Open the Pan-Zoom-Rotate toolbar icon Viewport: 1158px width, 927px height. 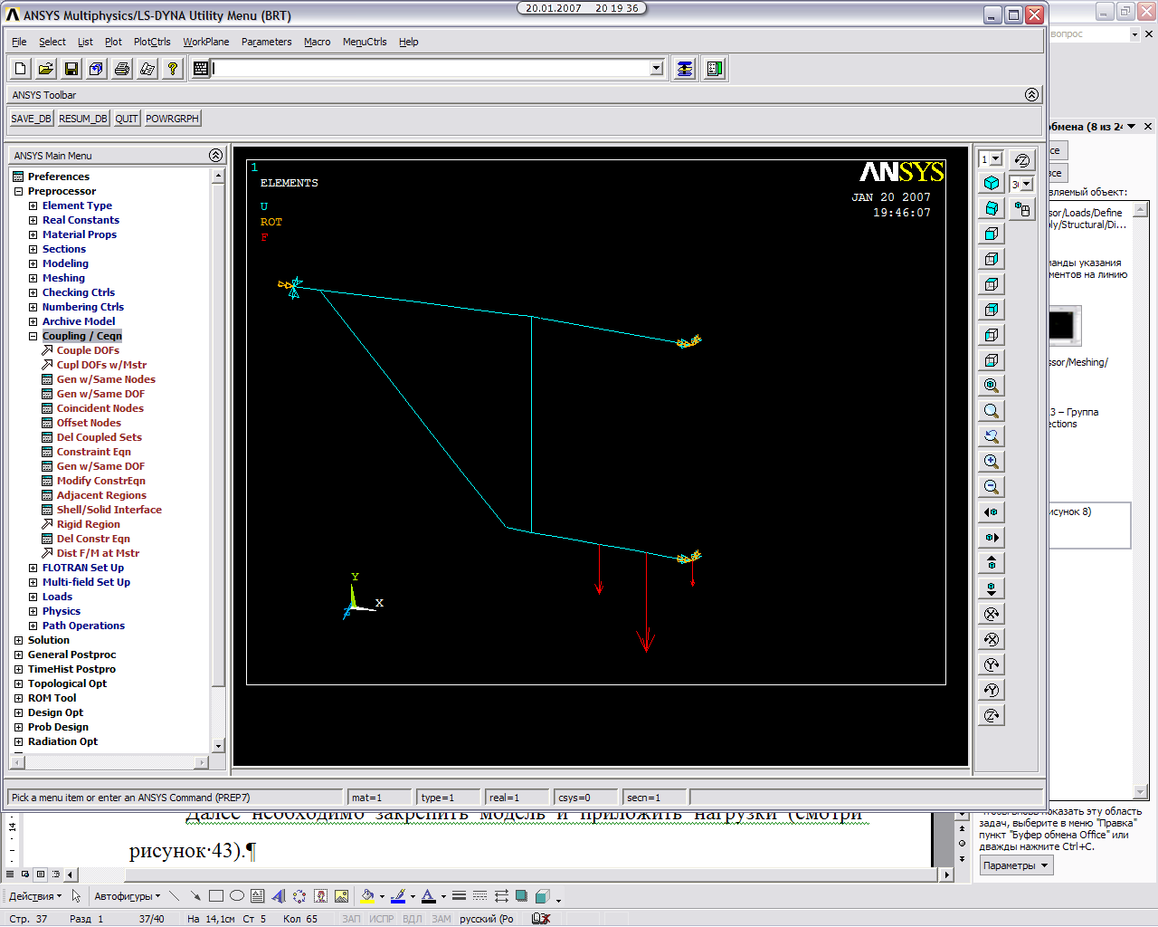tap(97, 69)
